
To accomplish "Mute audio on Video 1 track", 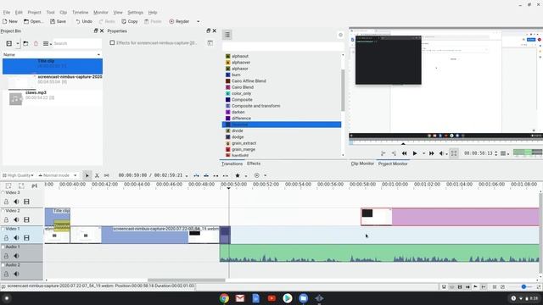I will (x=16, y=237).
